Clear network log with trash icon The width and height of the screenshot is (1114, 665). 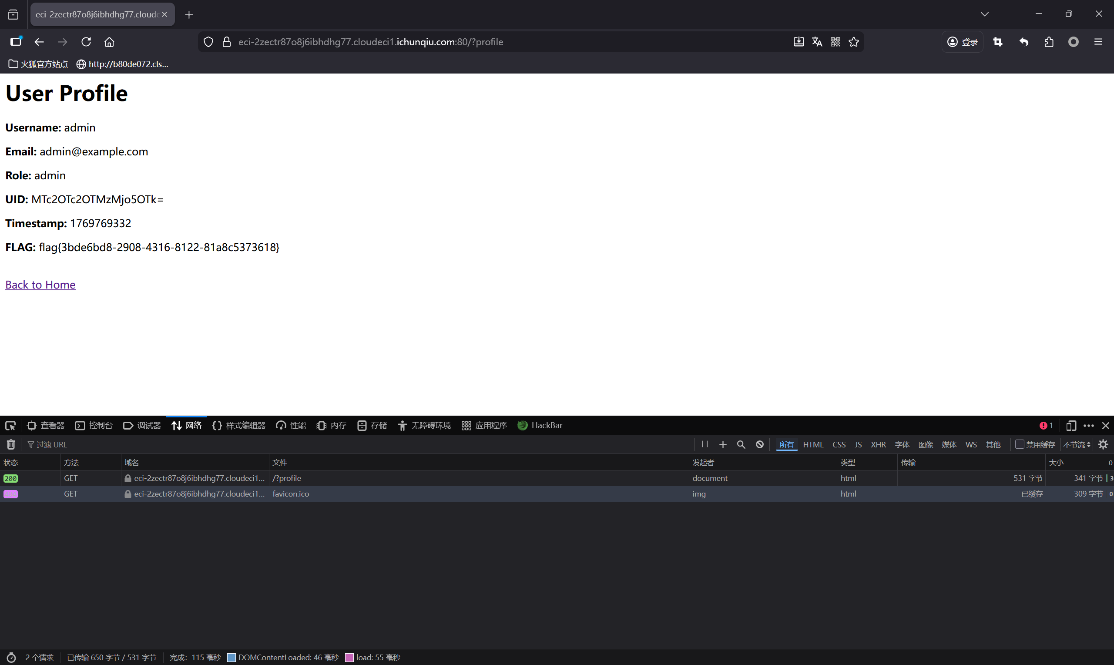pos(11,444)
